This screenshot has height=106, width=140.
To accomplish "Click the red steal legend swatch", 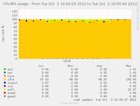I will 5,93.
